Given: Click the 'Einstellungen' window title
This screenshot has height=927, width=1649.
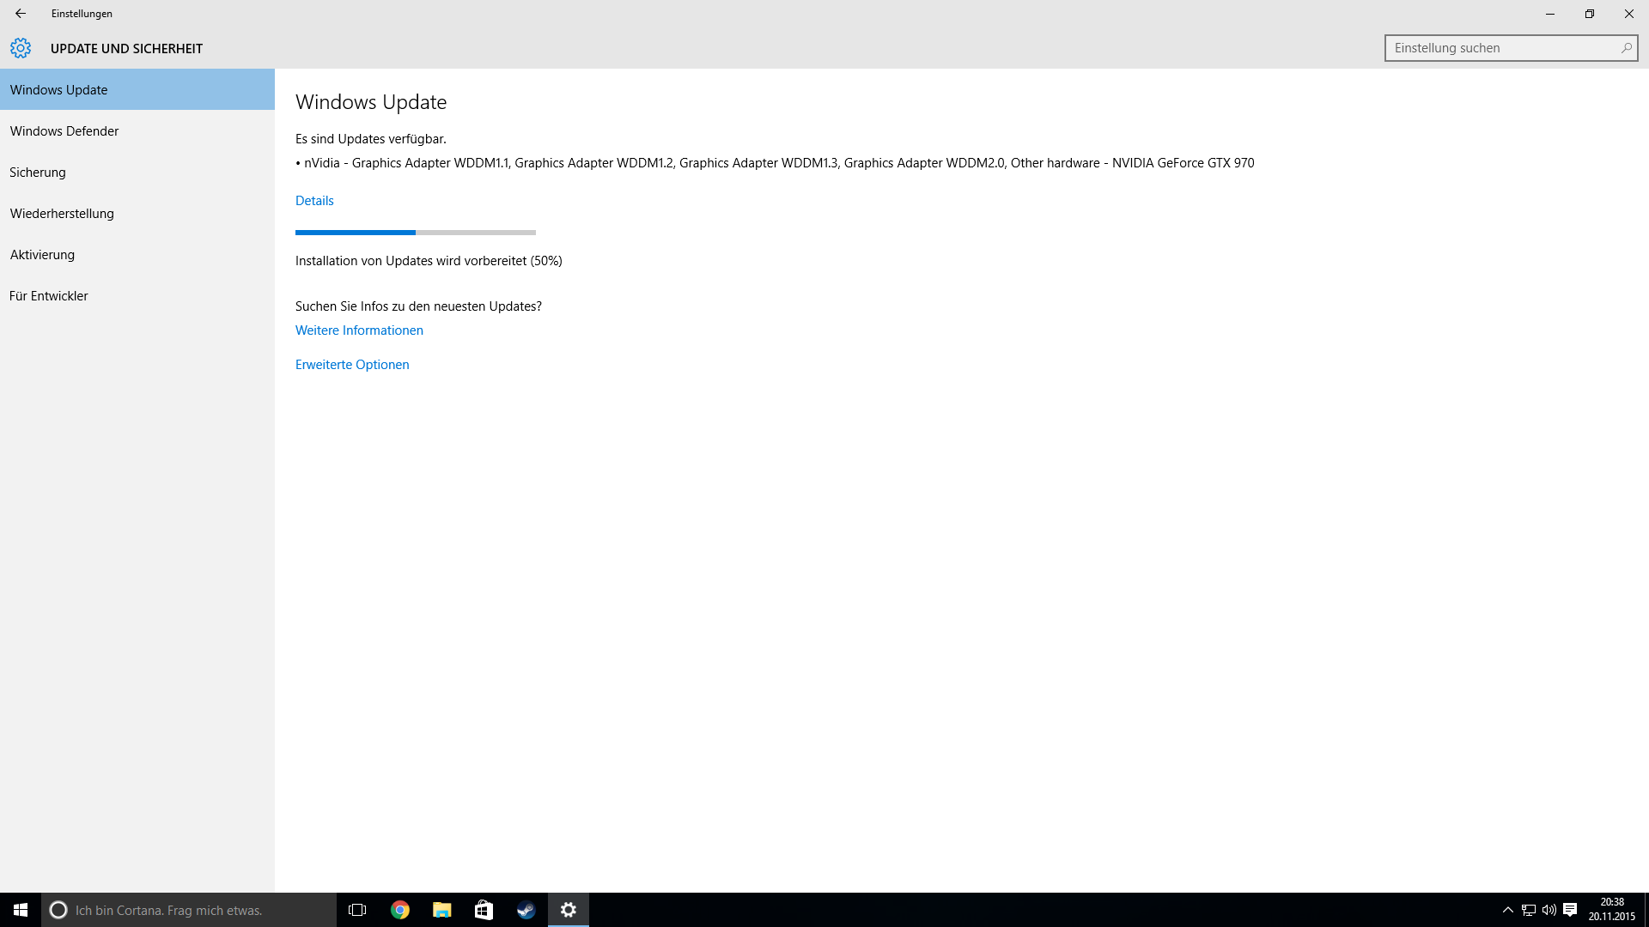Looking at the screenshot, I should (x=82, y=14).
